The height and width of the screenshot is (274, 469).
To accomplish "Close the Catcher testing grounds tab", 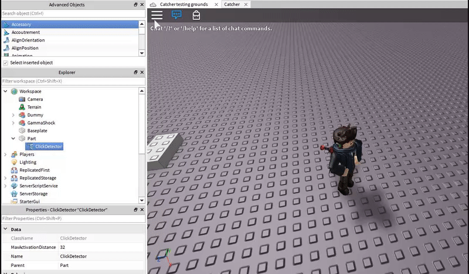I will 216,5.
